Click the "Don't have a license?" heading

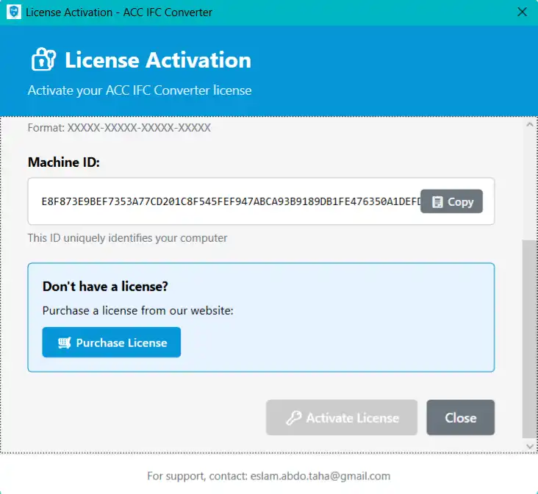click(110, 287)
